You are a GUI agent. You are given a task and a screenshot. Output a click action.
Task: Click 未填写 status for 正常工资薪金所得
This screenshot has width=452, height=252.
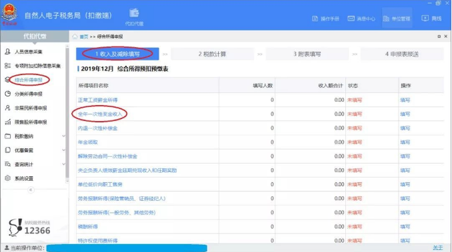(355, 100)
